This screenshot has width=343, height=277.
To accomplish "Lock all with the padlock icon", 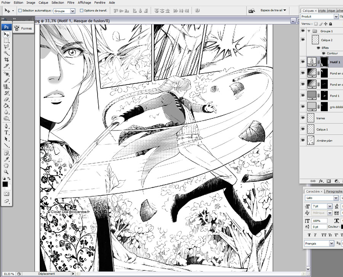I will point(331,24).
